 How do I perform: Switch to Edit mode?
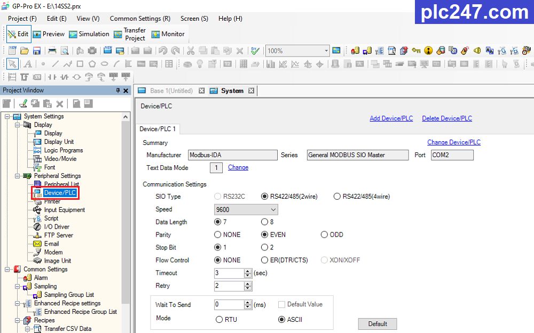coord(19,34)
